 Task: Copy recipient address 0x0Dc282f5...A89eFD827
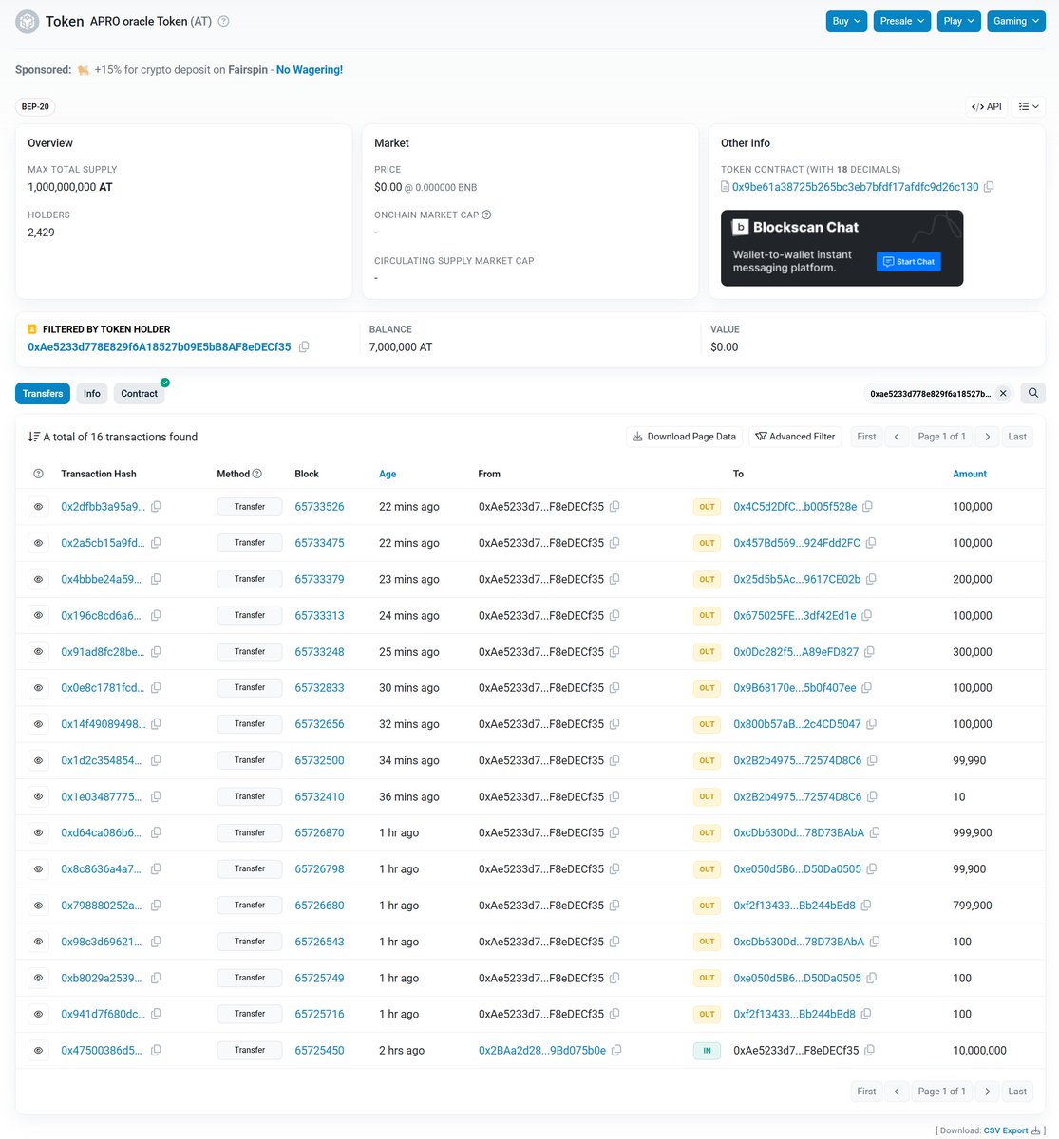869,652
